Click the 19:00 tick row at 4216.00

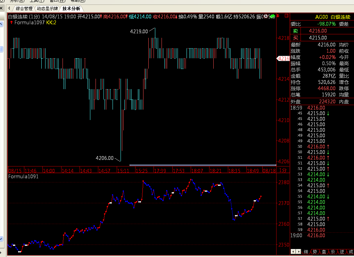click(322, 235)
